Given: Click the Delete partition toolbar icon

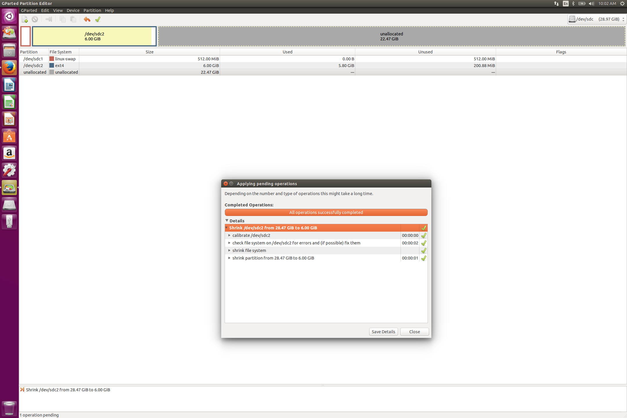Looking at the screenshot, I should pos(35,19).
